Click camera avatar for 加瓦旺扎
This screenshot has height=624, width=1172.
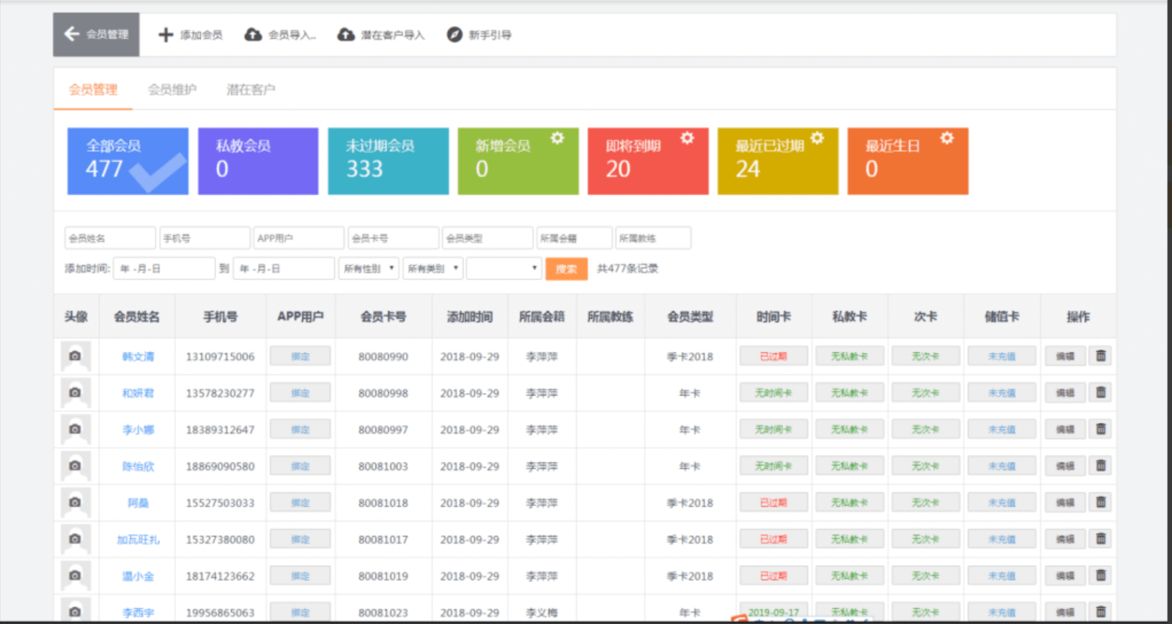[75, 539]
